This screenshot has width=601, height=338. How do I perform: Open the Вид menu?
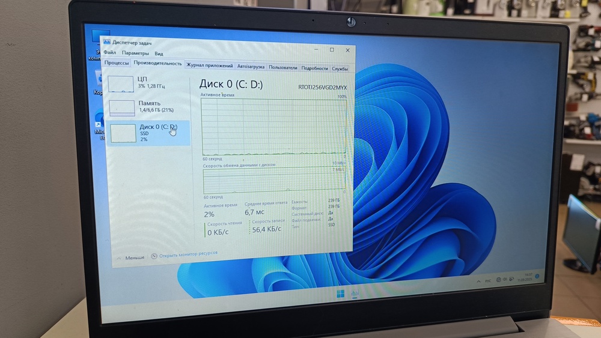(159, 54)
